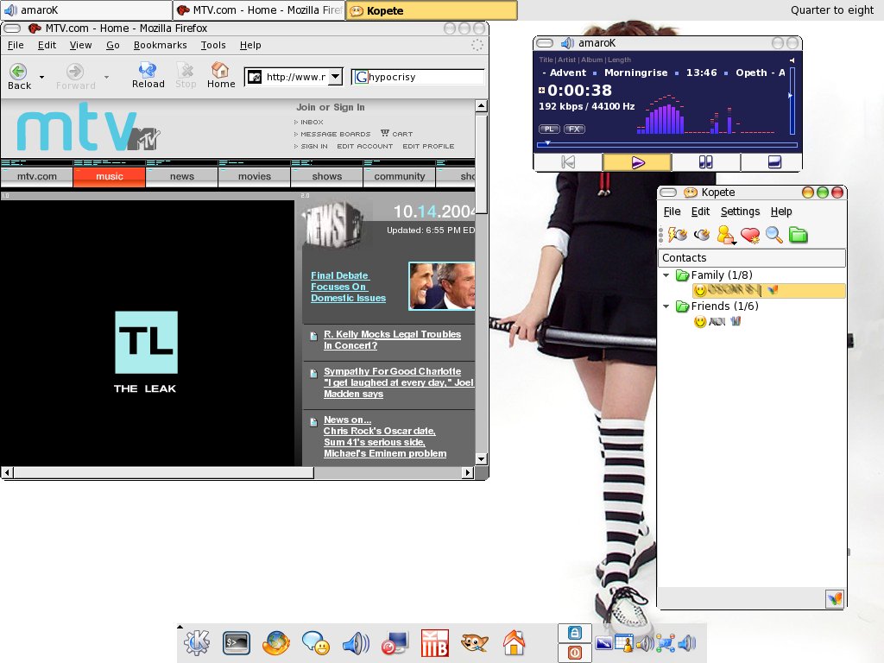The height and width of the screenshot is (663, 884).
Task: Click the Back arrow in Firefox
Action: tap(19, 71)
